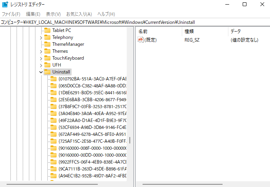
Task: Click the Tablet PC folder icon
Action: pos(47,30)
